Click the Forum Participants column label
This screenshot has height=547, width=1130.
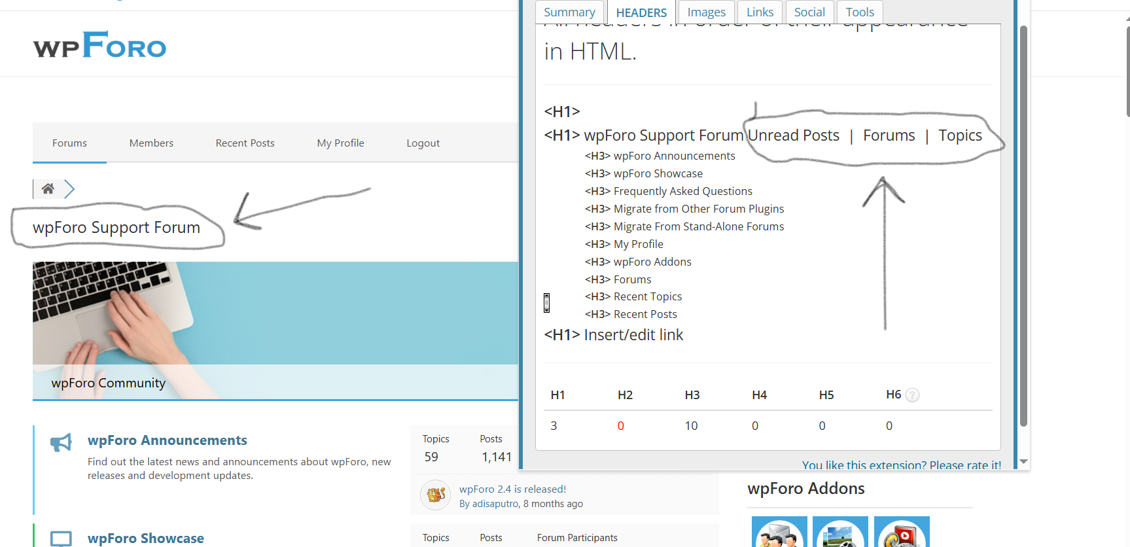tap(577, 538)
